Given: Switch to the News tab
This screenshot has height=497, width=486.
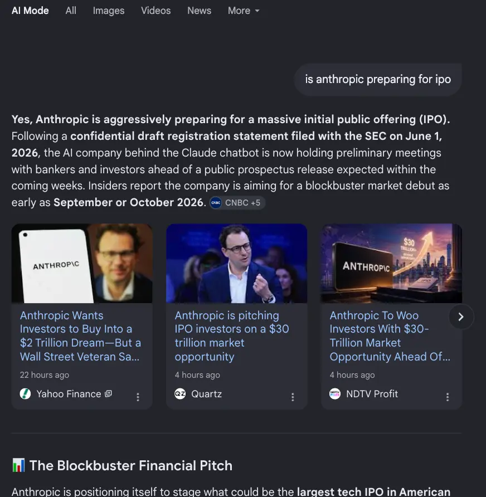Looking at the screenshot, I should pos(199,11).
